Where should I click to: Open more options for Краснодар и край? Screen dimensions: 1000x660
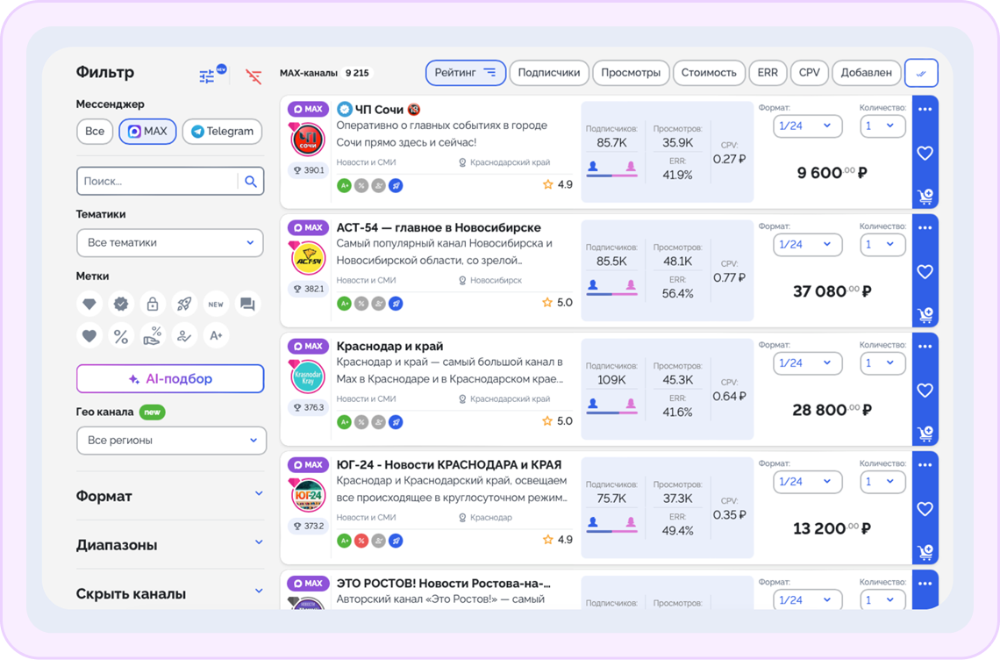925,347
